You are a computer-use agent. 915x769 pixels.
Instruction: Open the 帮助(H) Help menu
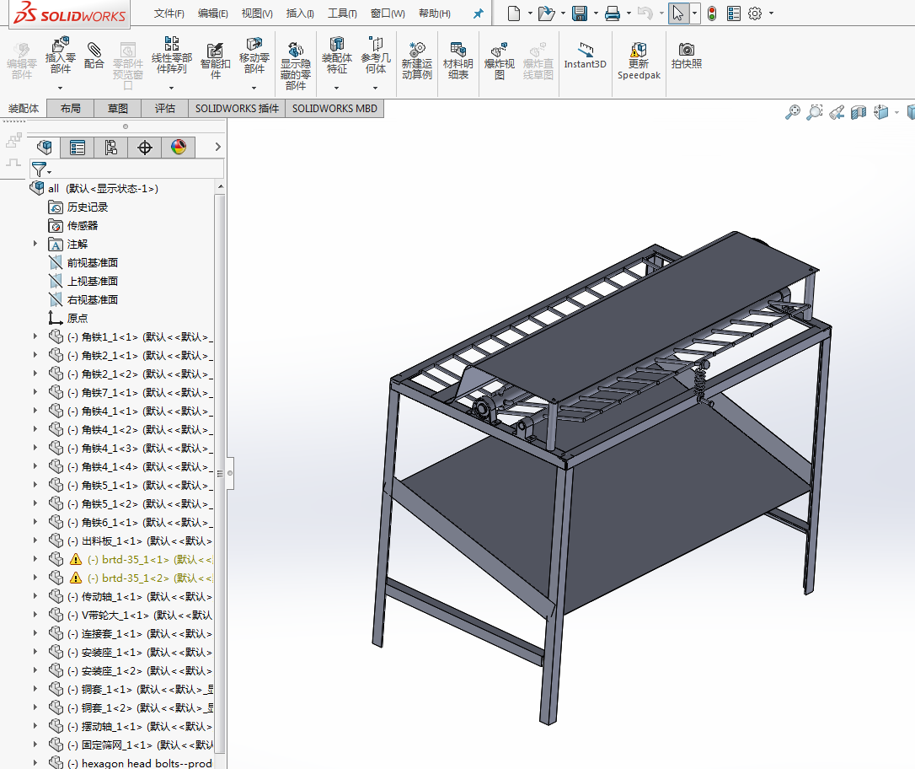click(435, 13)
